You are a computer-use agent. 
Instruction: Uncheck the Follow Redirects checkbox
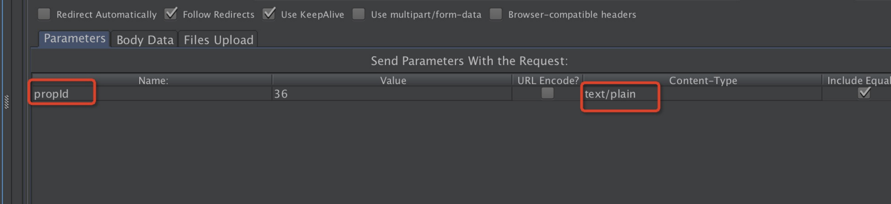click(x=170, y=15)
